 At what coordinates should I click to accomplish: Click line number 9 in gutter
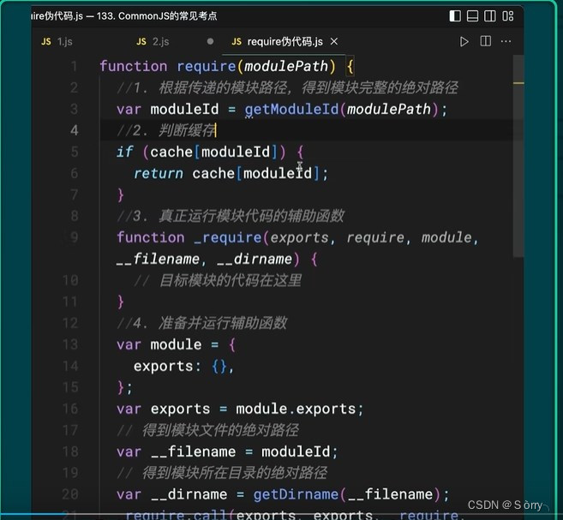[75, 237]
